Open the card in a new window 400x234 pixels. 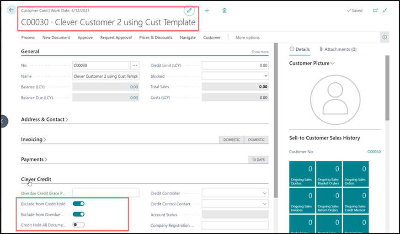(x=375, y=11)
